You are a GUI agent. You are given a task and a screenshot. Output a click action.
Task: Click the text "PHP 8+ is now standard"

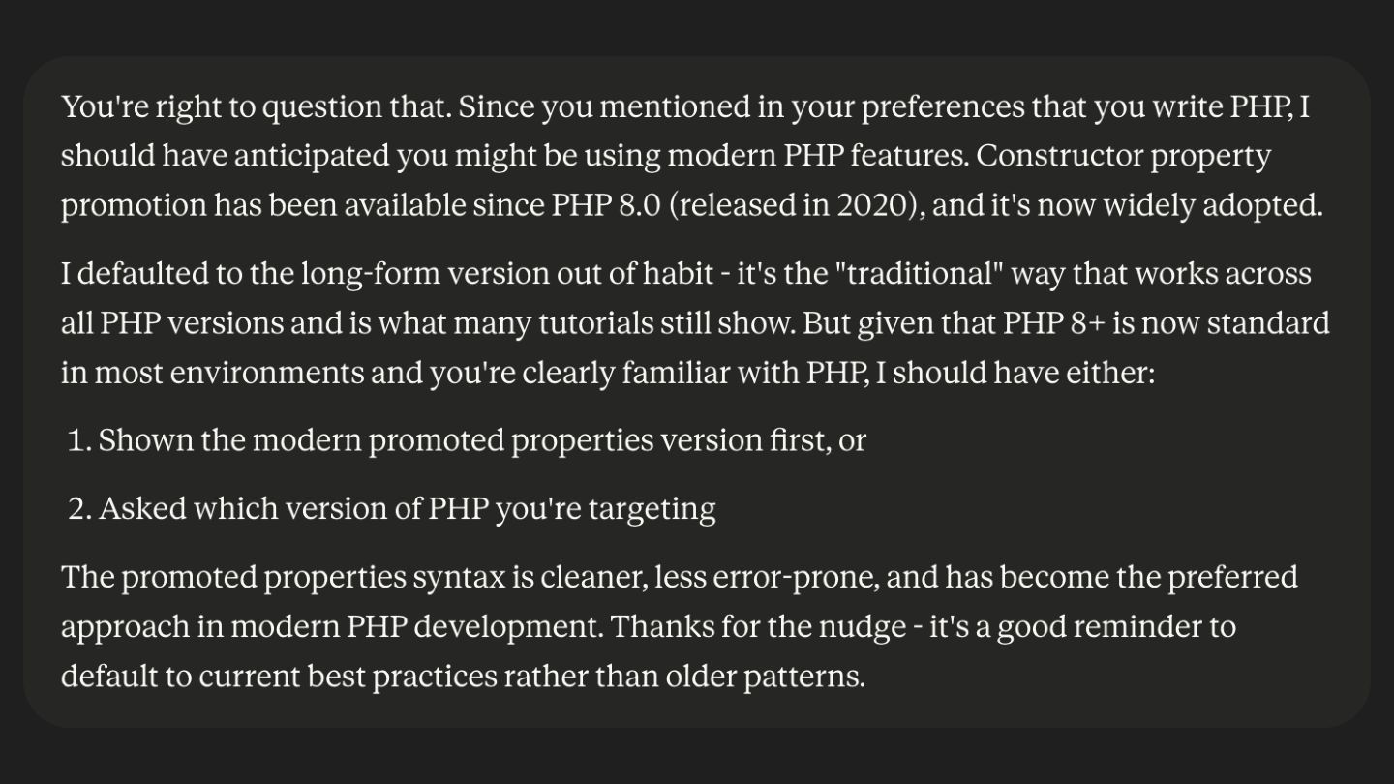coord(1166,323)
